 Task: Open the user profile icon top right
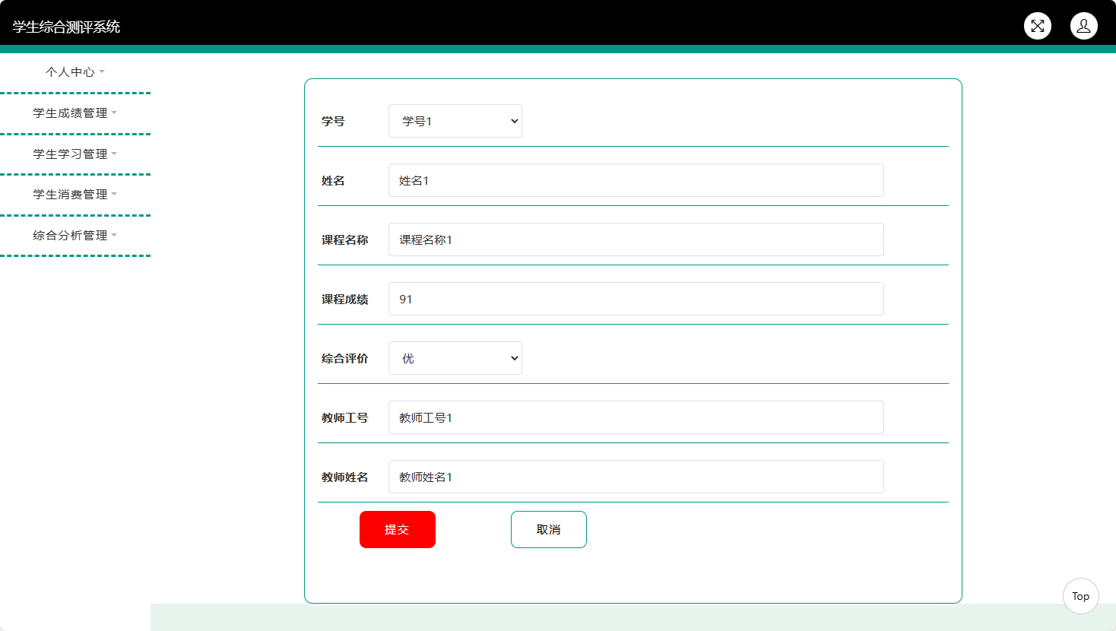(x=1083, y=25)
